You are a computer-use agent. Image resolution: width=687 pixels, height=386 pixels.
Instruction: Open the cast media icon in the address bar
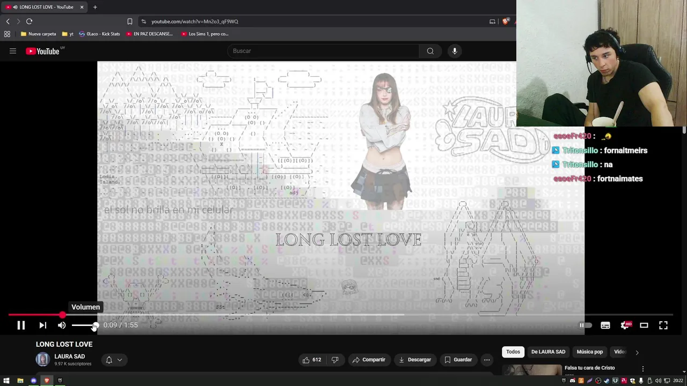tap(492, 21)
